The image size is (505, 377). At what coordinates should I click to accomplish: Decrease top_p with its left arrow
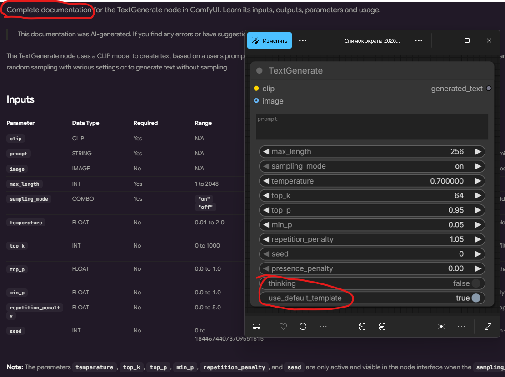click(266, 210)
